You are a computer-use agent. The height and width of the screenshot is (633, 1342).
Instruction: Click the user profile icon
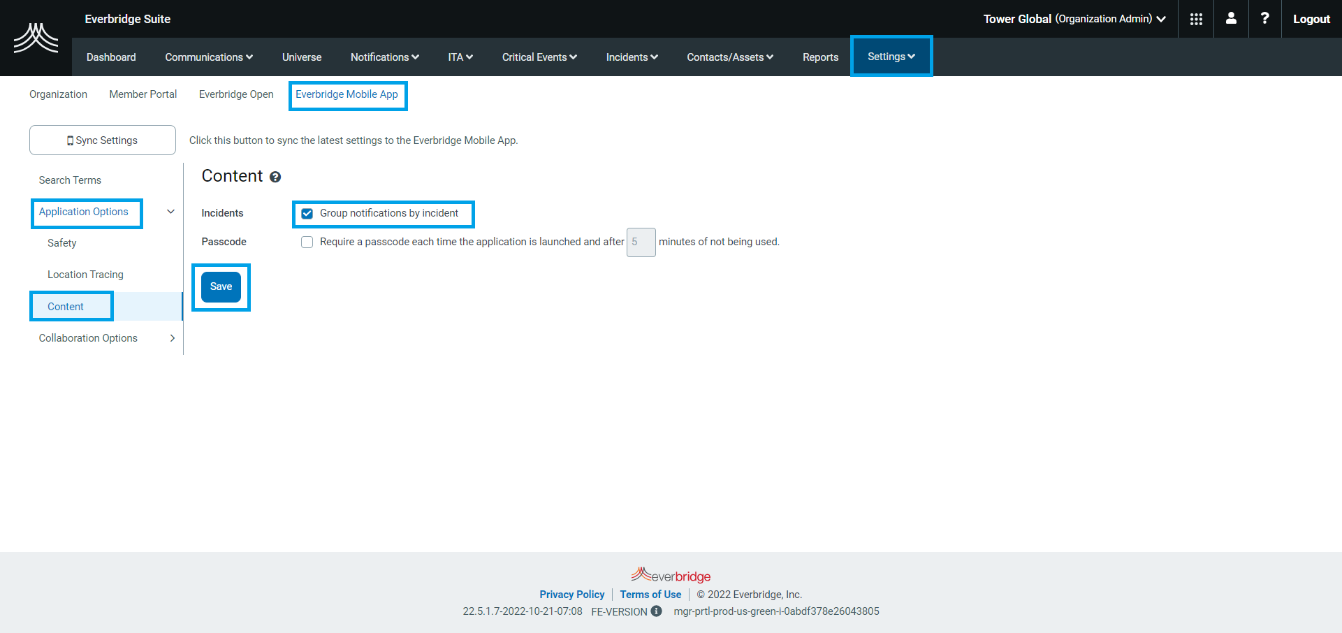(1230, 19)
